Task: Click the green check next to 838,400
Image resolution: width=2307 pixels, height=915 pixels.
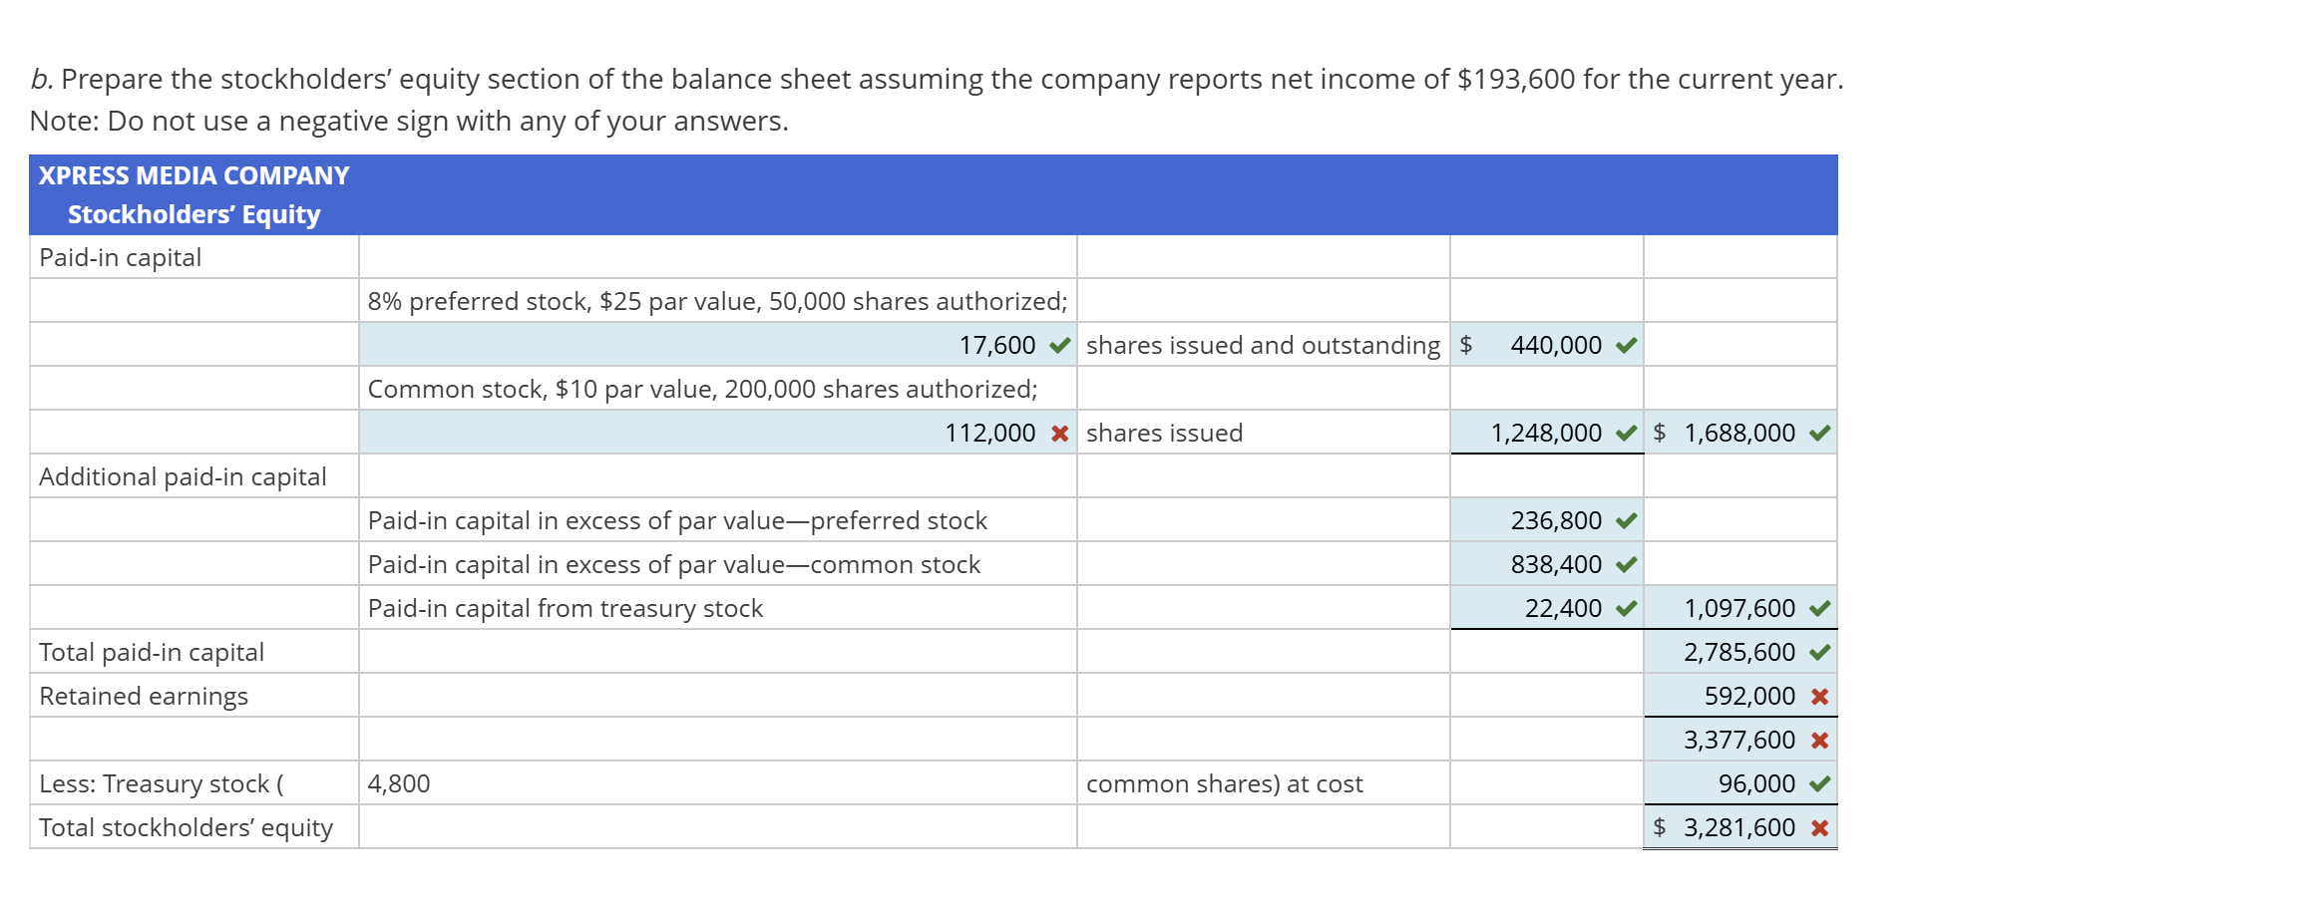Action: [1627, 565]
